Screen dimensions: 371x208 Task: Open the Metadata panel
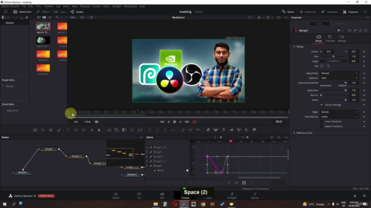329,12
